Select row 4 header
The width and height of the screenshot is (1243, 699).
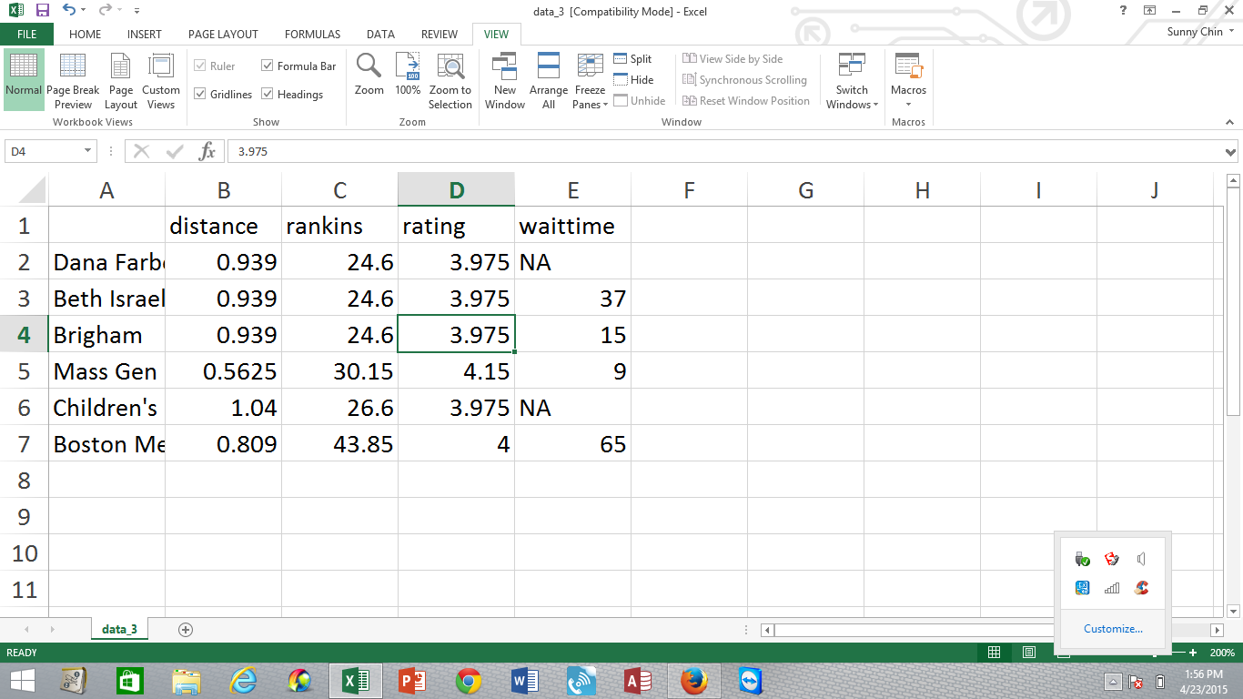tap(24, 335)
